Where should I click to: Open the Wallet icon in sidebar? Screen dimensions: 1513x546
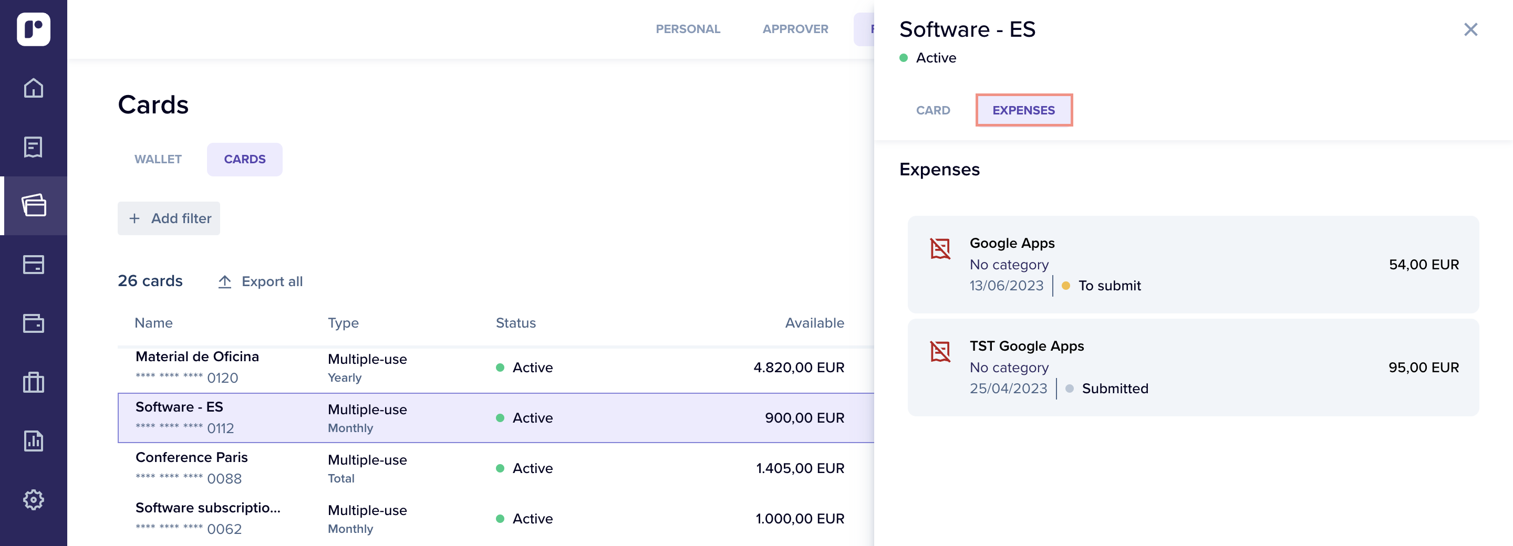click(x=34, y=323)
